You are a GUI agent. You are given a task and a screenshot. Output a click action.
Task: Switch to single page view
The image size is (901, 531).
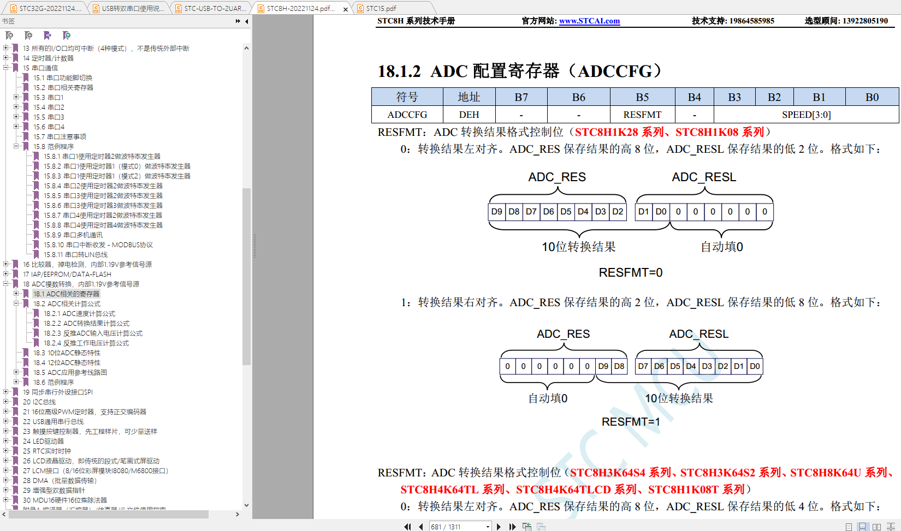[x=849, y=527]
